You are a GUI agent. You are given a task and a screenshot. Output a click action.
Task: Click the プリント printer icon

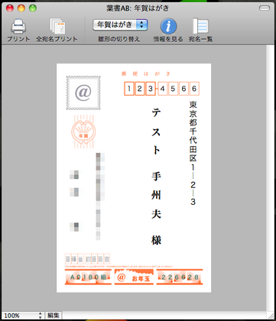click(x=18, y=27)
